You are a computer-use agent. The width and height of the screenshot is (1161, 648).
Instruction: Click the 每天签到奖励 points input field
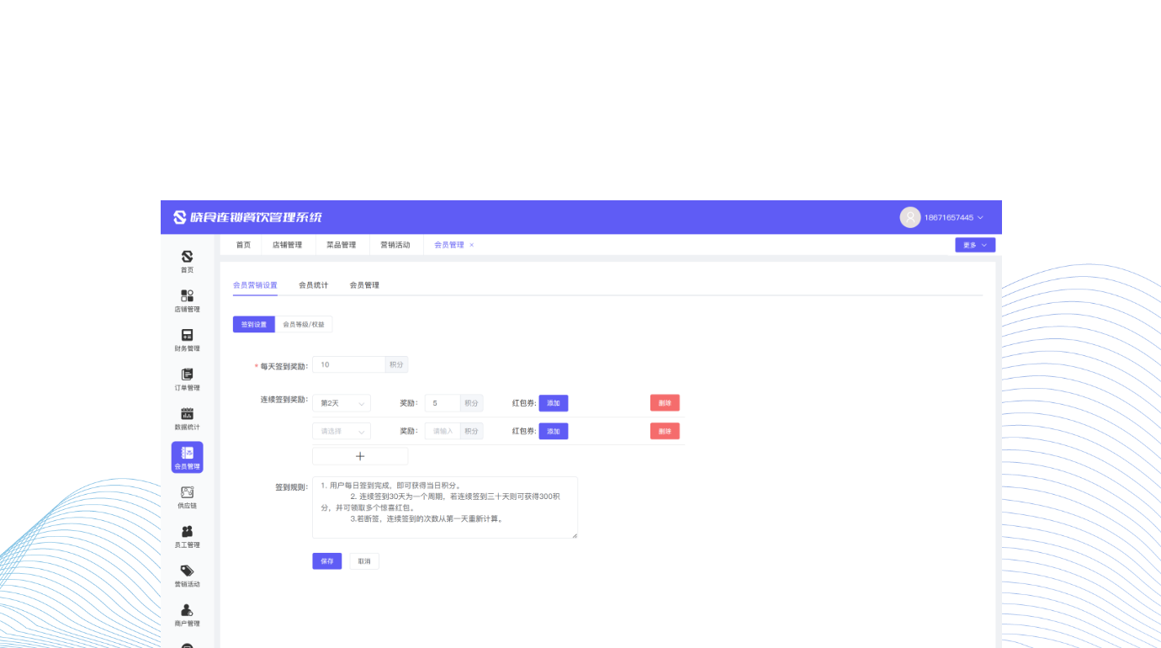click(349, 364)
